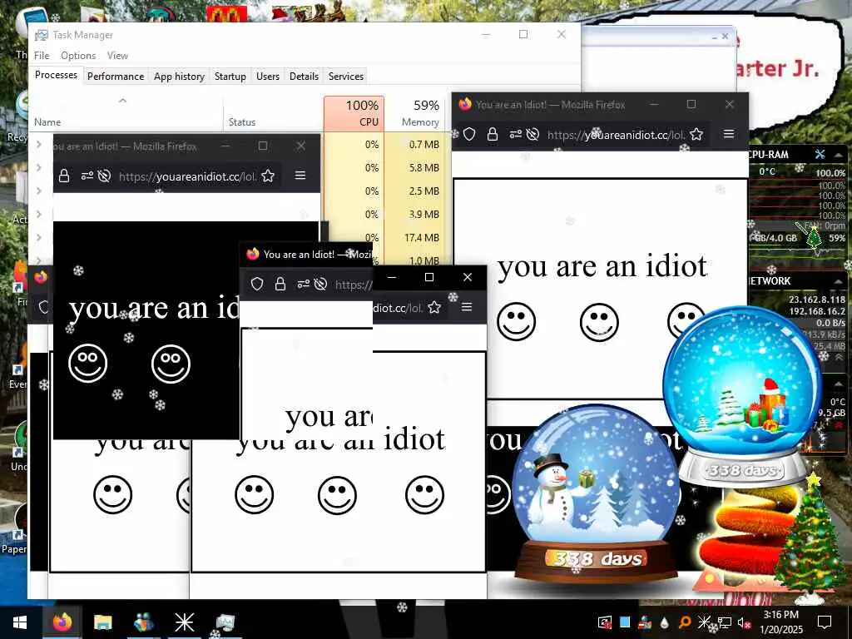
Task: Open the permissions icon in the largest Firefox window
Action: (x=515, y=134)
